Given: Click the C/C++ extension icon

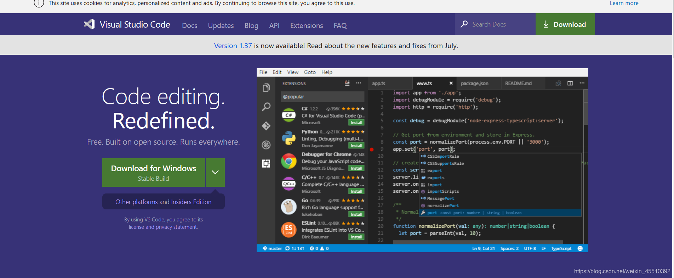Looking at the screenshot, I should tap(289, 184).
